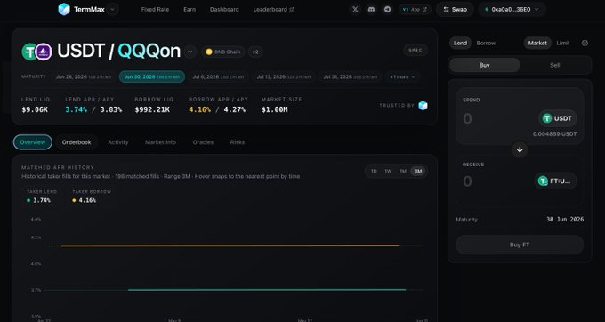
Task: Click the 0.004859 USDT balance
Action: click(554, 134)
